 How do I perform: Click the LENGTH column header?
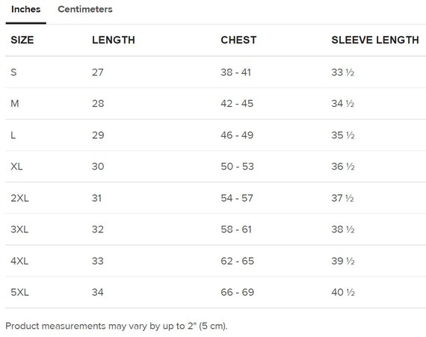[x=114, y=40]
